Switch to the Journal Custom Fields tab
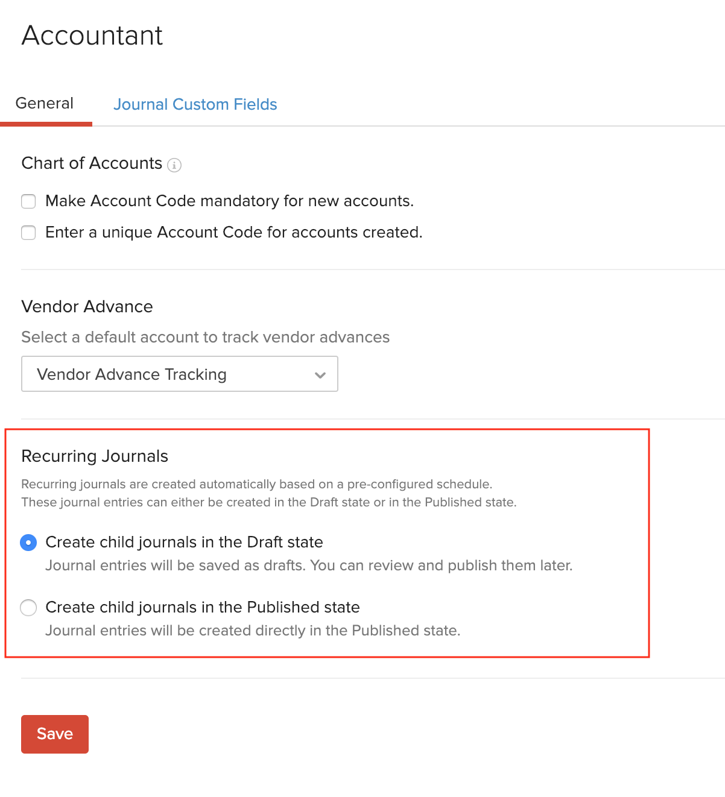This screenshot has height=797, width=725. click(195, 104)
